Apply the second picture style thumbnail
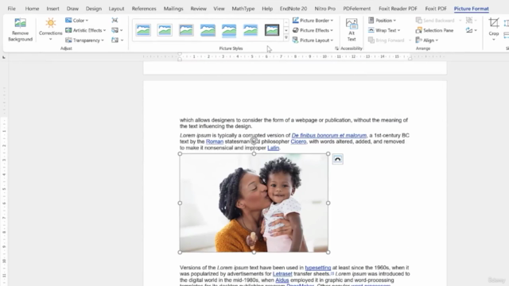This screenshot has height=286, width=509. (165, 30)
